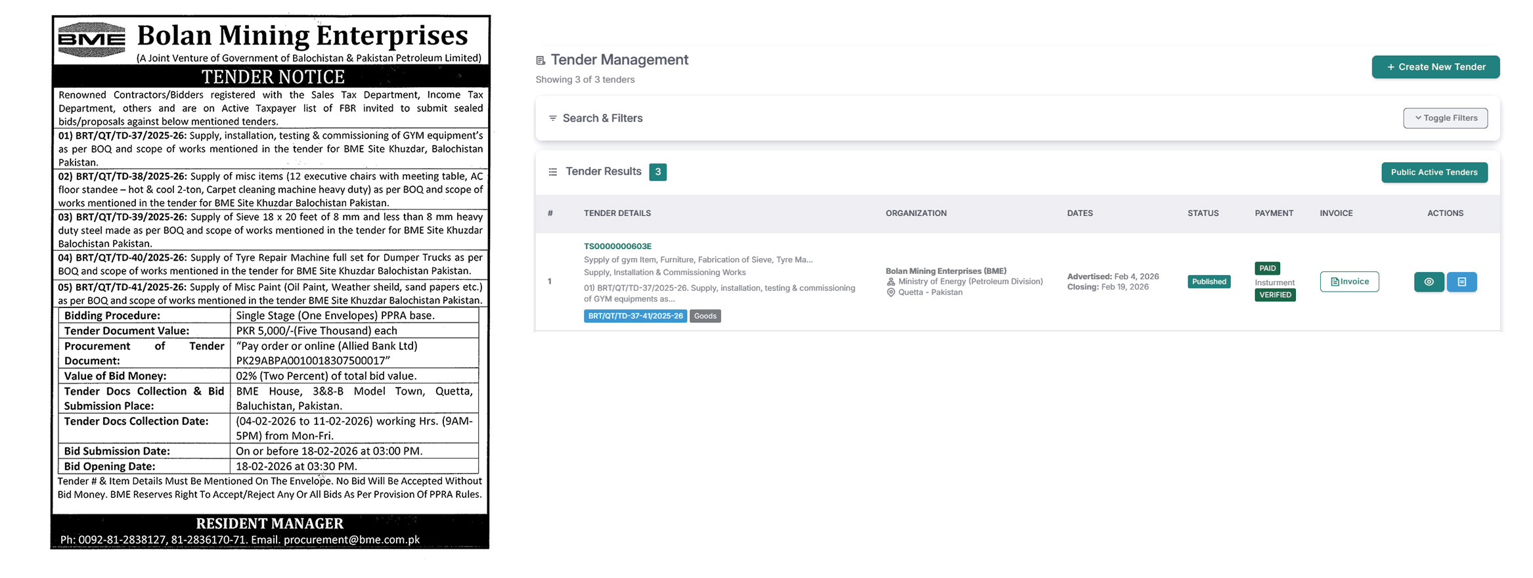Show Public Active Tenders
Viewport: 1533px width, 578px height.
click(x=1434, y=172)
